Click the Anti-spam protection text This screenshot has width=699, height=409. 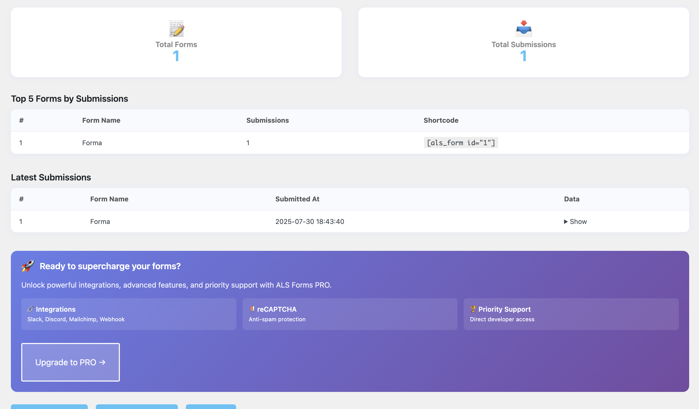click(277, 319)
